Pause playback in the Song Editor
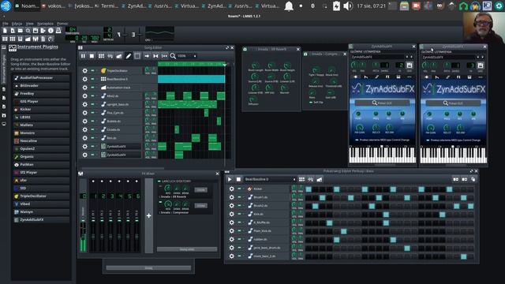The width and height of the screenshot is (505, 284). [x=83, y=56]
